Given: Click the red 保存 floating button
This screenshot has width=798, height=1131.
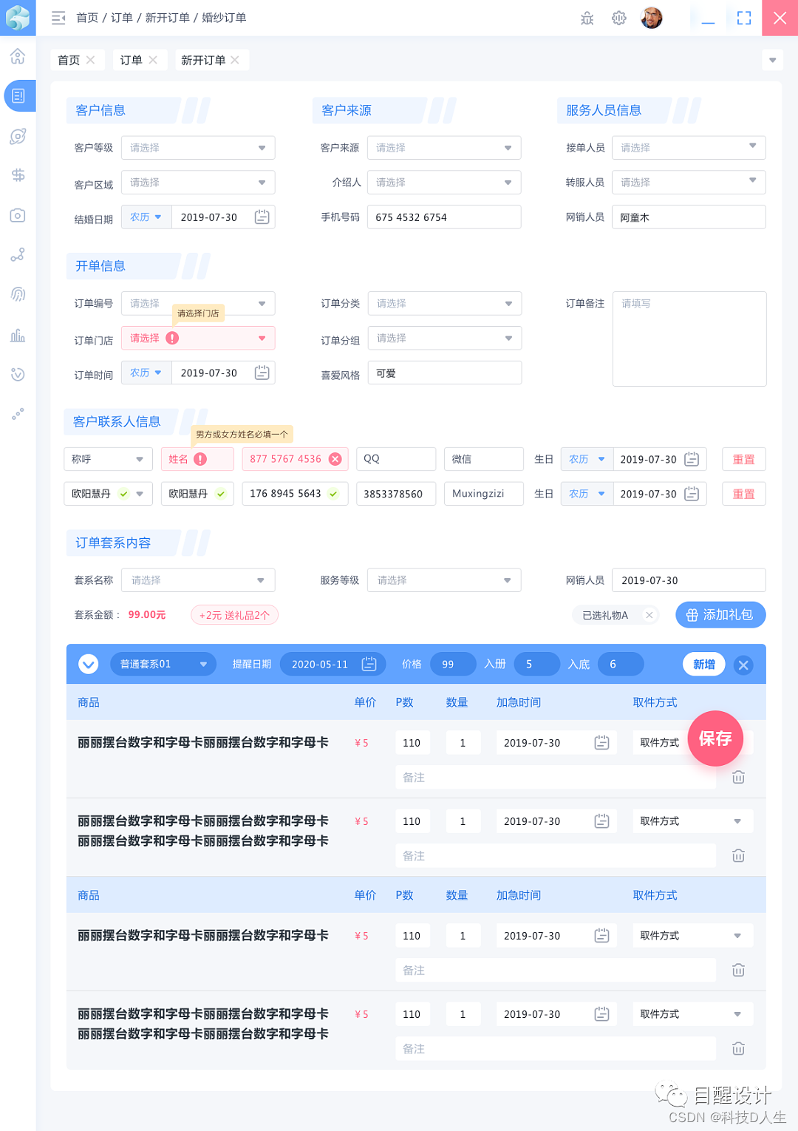Looking at the screenshot, I should coord(715,738).
